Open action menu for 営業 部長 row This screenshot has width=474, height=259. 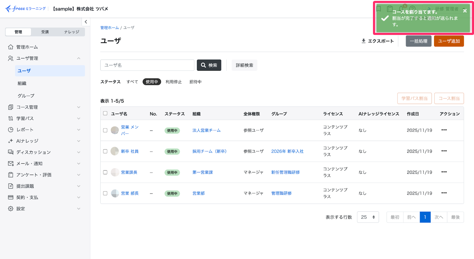coord(444,193)
